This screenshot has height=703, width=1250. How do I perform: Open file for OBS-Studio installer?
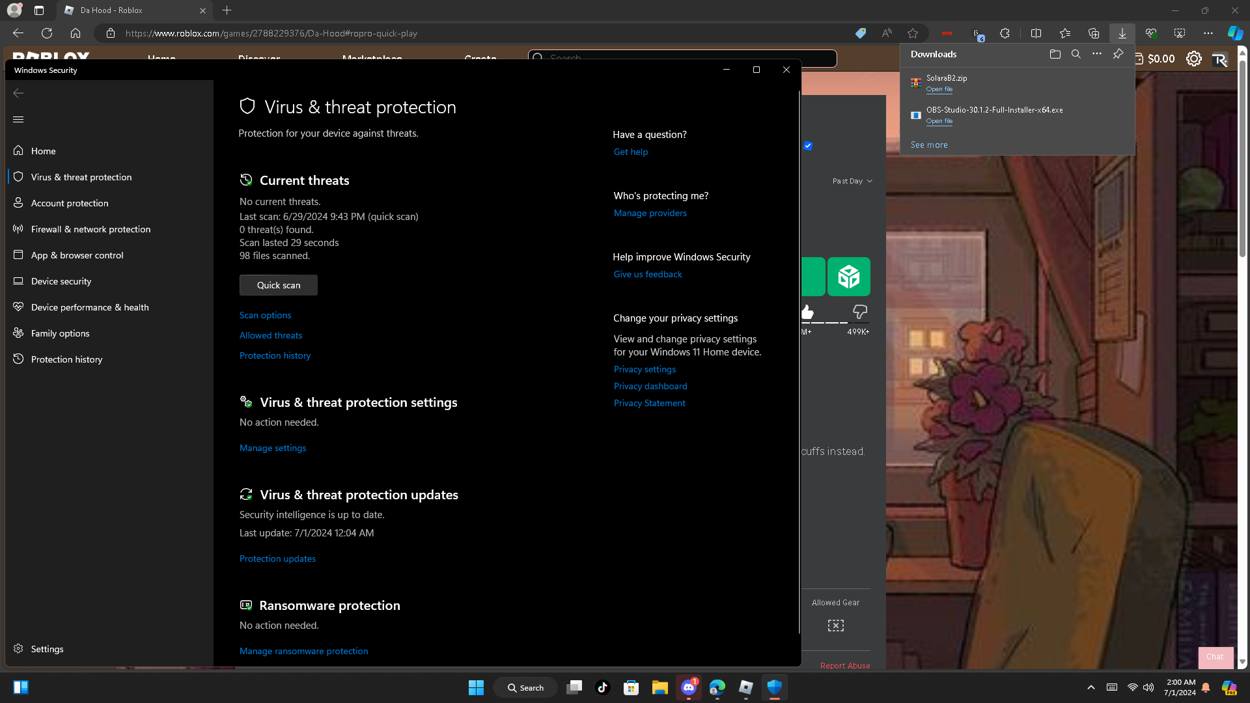(x=939, y=121)
